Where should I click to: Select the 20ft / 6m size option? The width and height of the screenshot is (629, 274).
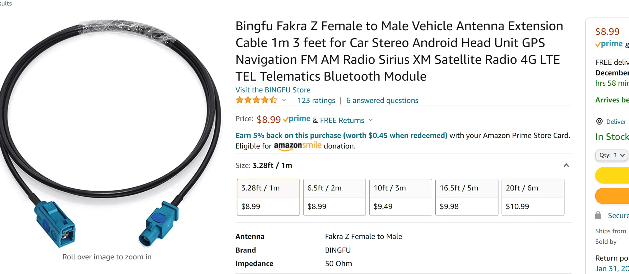[x=533, y=197]
